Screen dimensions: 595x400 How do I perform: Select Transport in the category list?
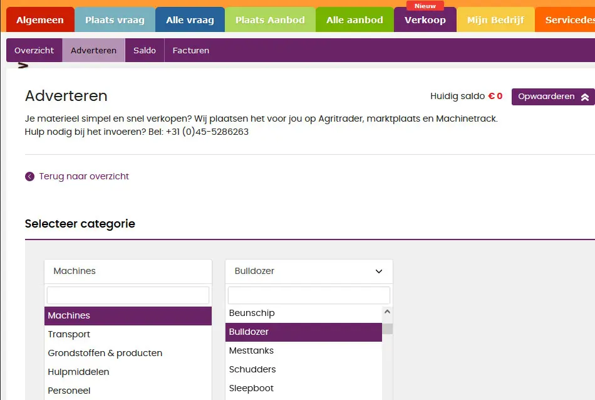(69, 334)
